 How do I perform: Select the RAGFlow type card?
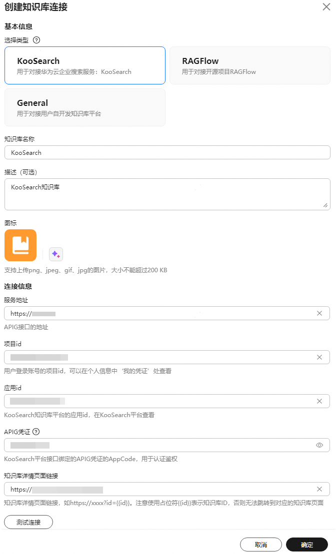[x=249, y=65]
